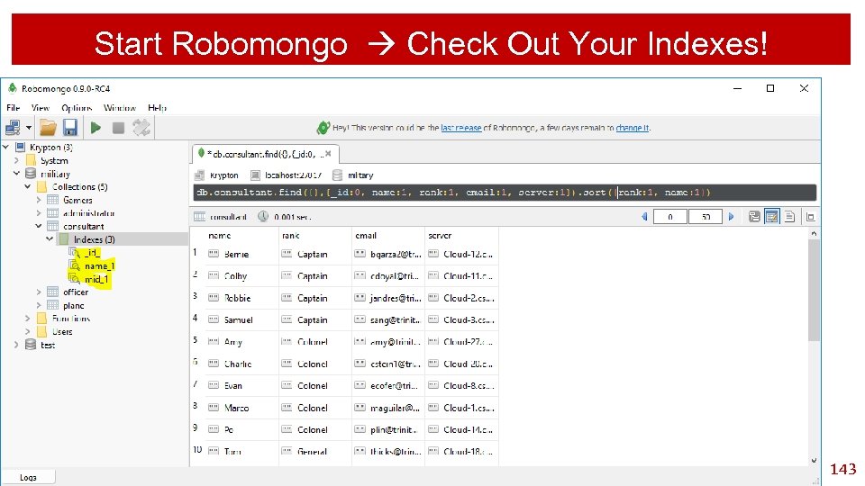865x486 pixels.
Task: Collapse the Indexes (3) node
Action: tap(50, 239)
